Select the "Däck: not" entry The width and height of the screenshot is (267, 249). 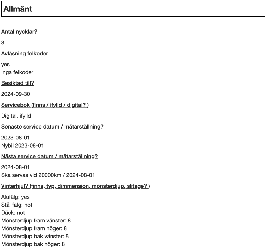click(x=13, y=213)
